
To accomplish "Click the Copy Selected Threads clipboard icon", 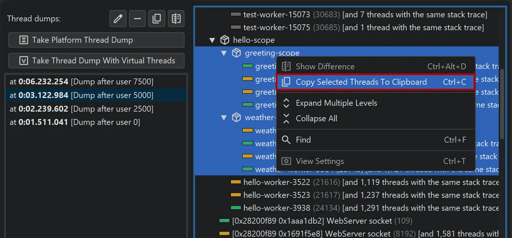I will tap(286, 82).
